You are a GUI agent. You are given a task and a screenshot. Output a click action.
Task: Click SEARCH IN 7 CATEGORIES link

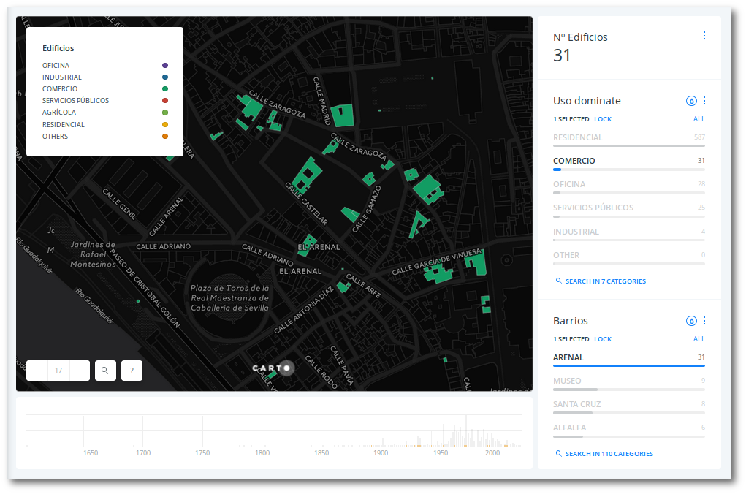[605, 281]
